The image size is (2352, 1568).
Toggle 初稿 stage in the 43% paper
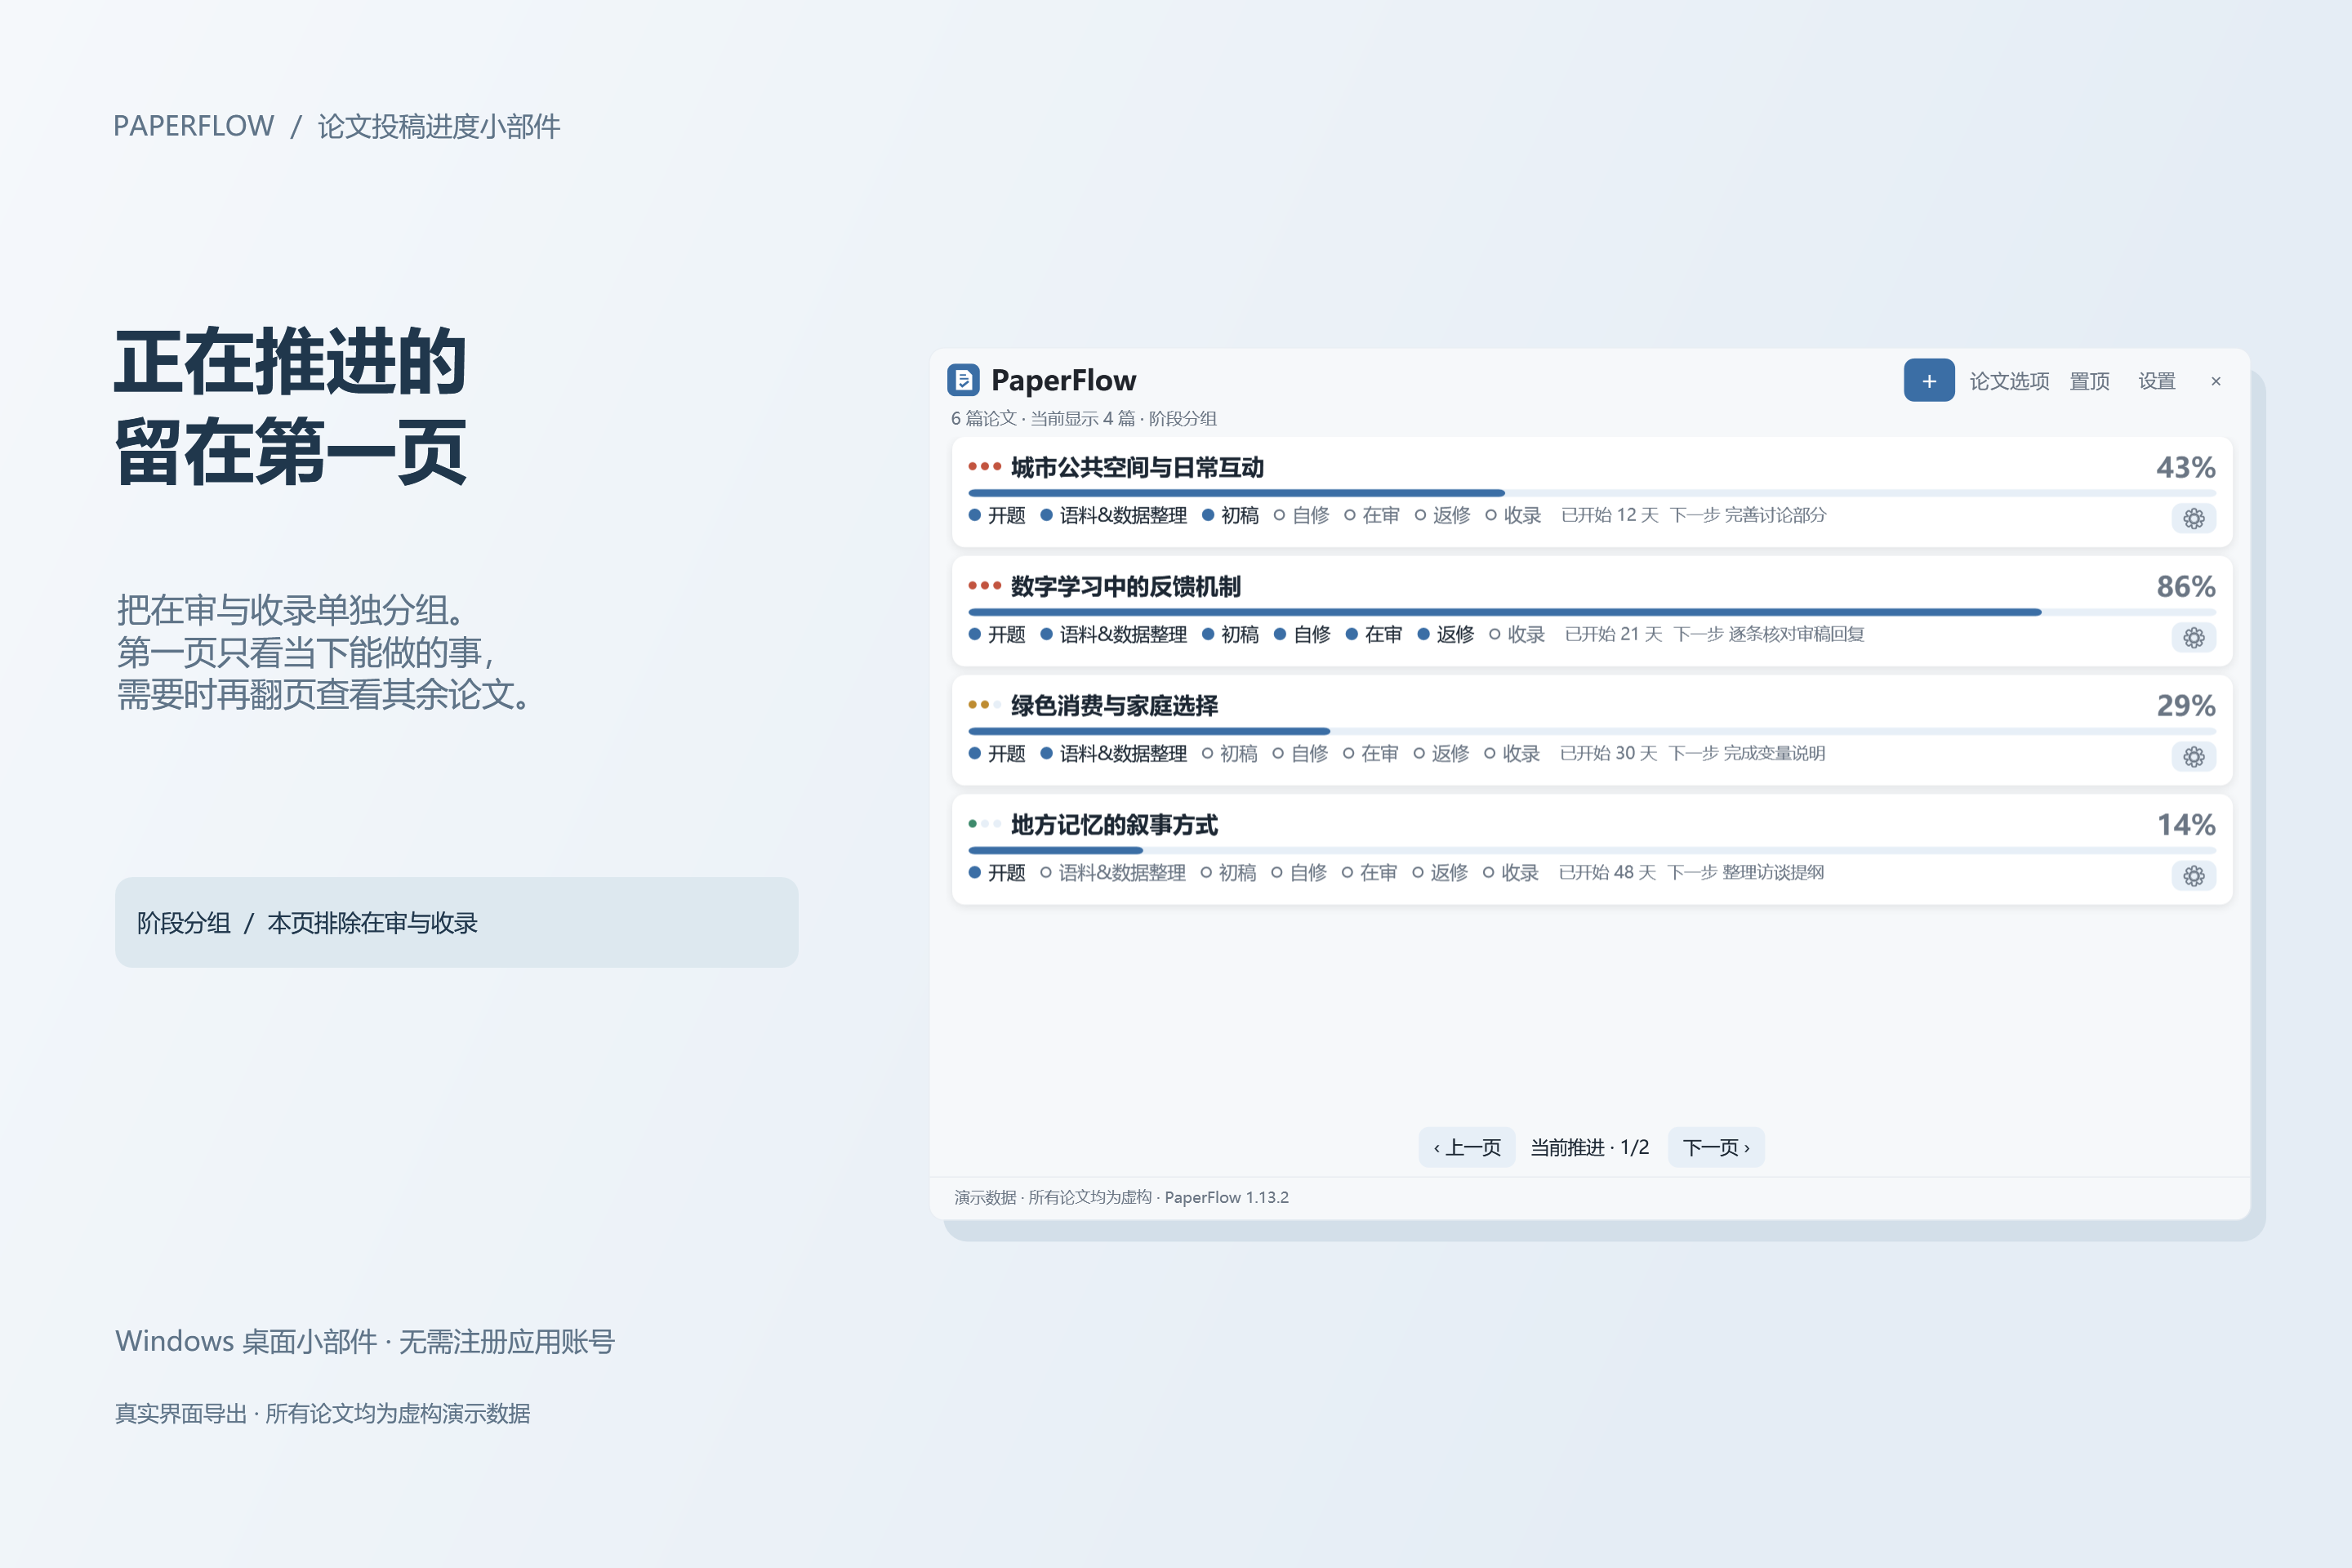tap(1230, 515)
